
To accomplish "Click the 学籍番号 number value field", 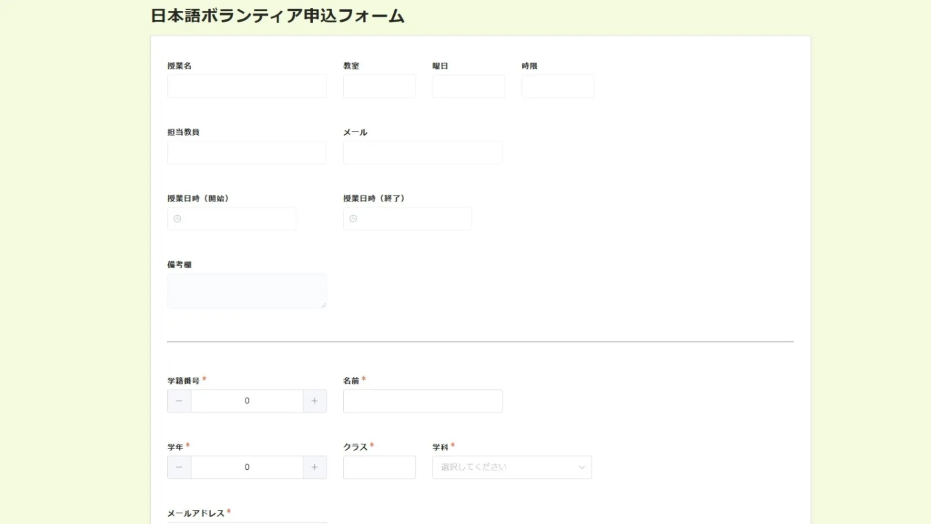I will coord(247,401).
